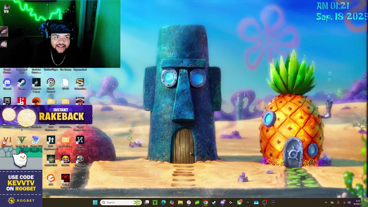
Task: Select the red icon beside Epic Games
Action: 22,101
